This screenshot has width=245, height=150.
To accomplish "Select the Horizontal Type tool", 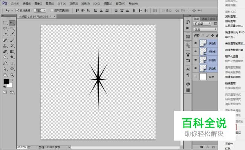I will [x=12, y=63].
